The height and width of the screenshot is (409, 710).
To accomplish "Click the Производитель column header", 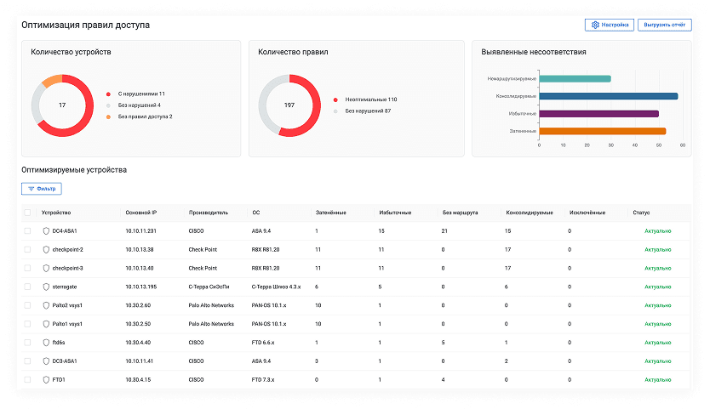I will (209, 212).
